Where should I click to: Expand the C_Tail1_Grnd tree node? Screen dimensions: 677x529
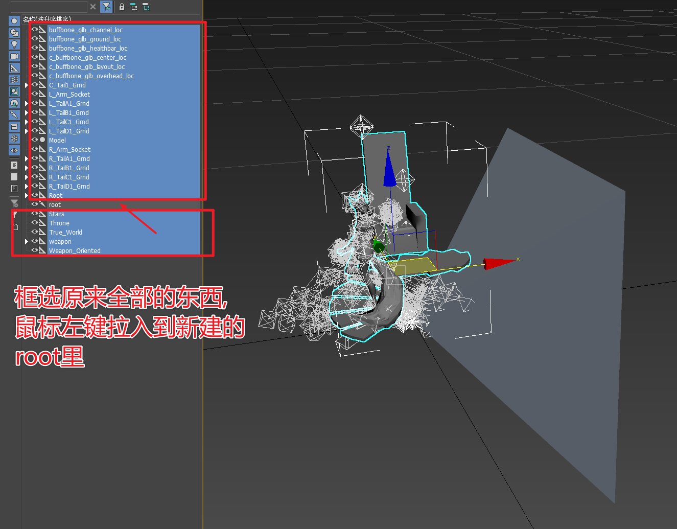tap(27, 85)
